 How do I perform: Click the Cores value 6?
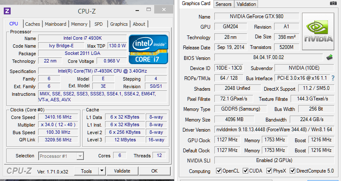(119, 155)
